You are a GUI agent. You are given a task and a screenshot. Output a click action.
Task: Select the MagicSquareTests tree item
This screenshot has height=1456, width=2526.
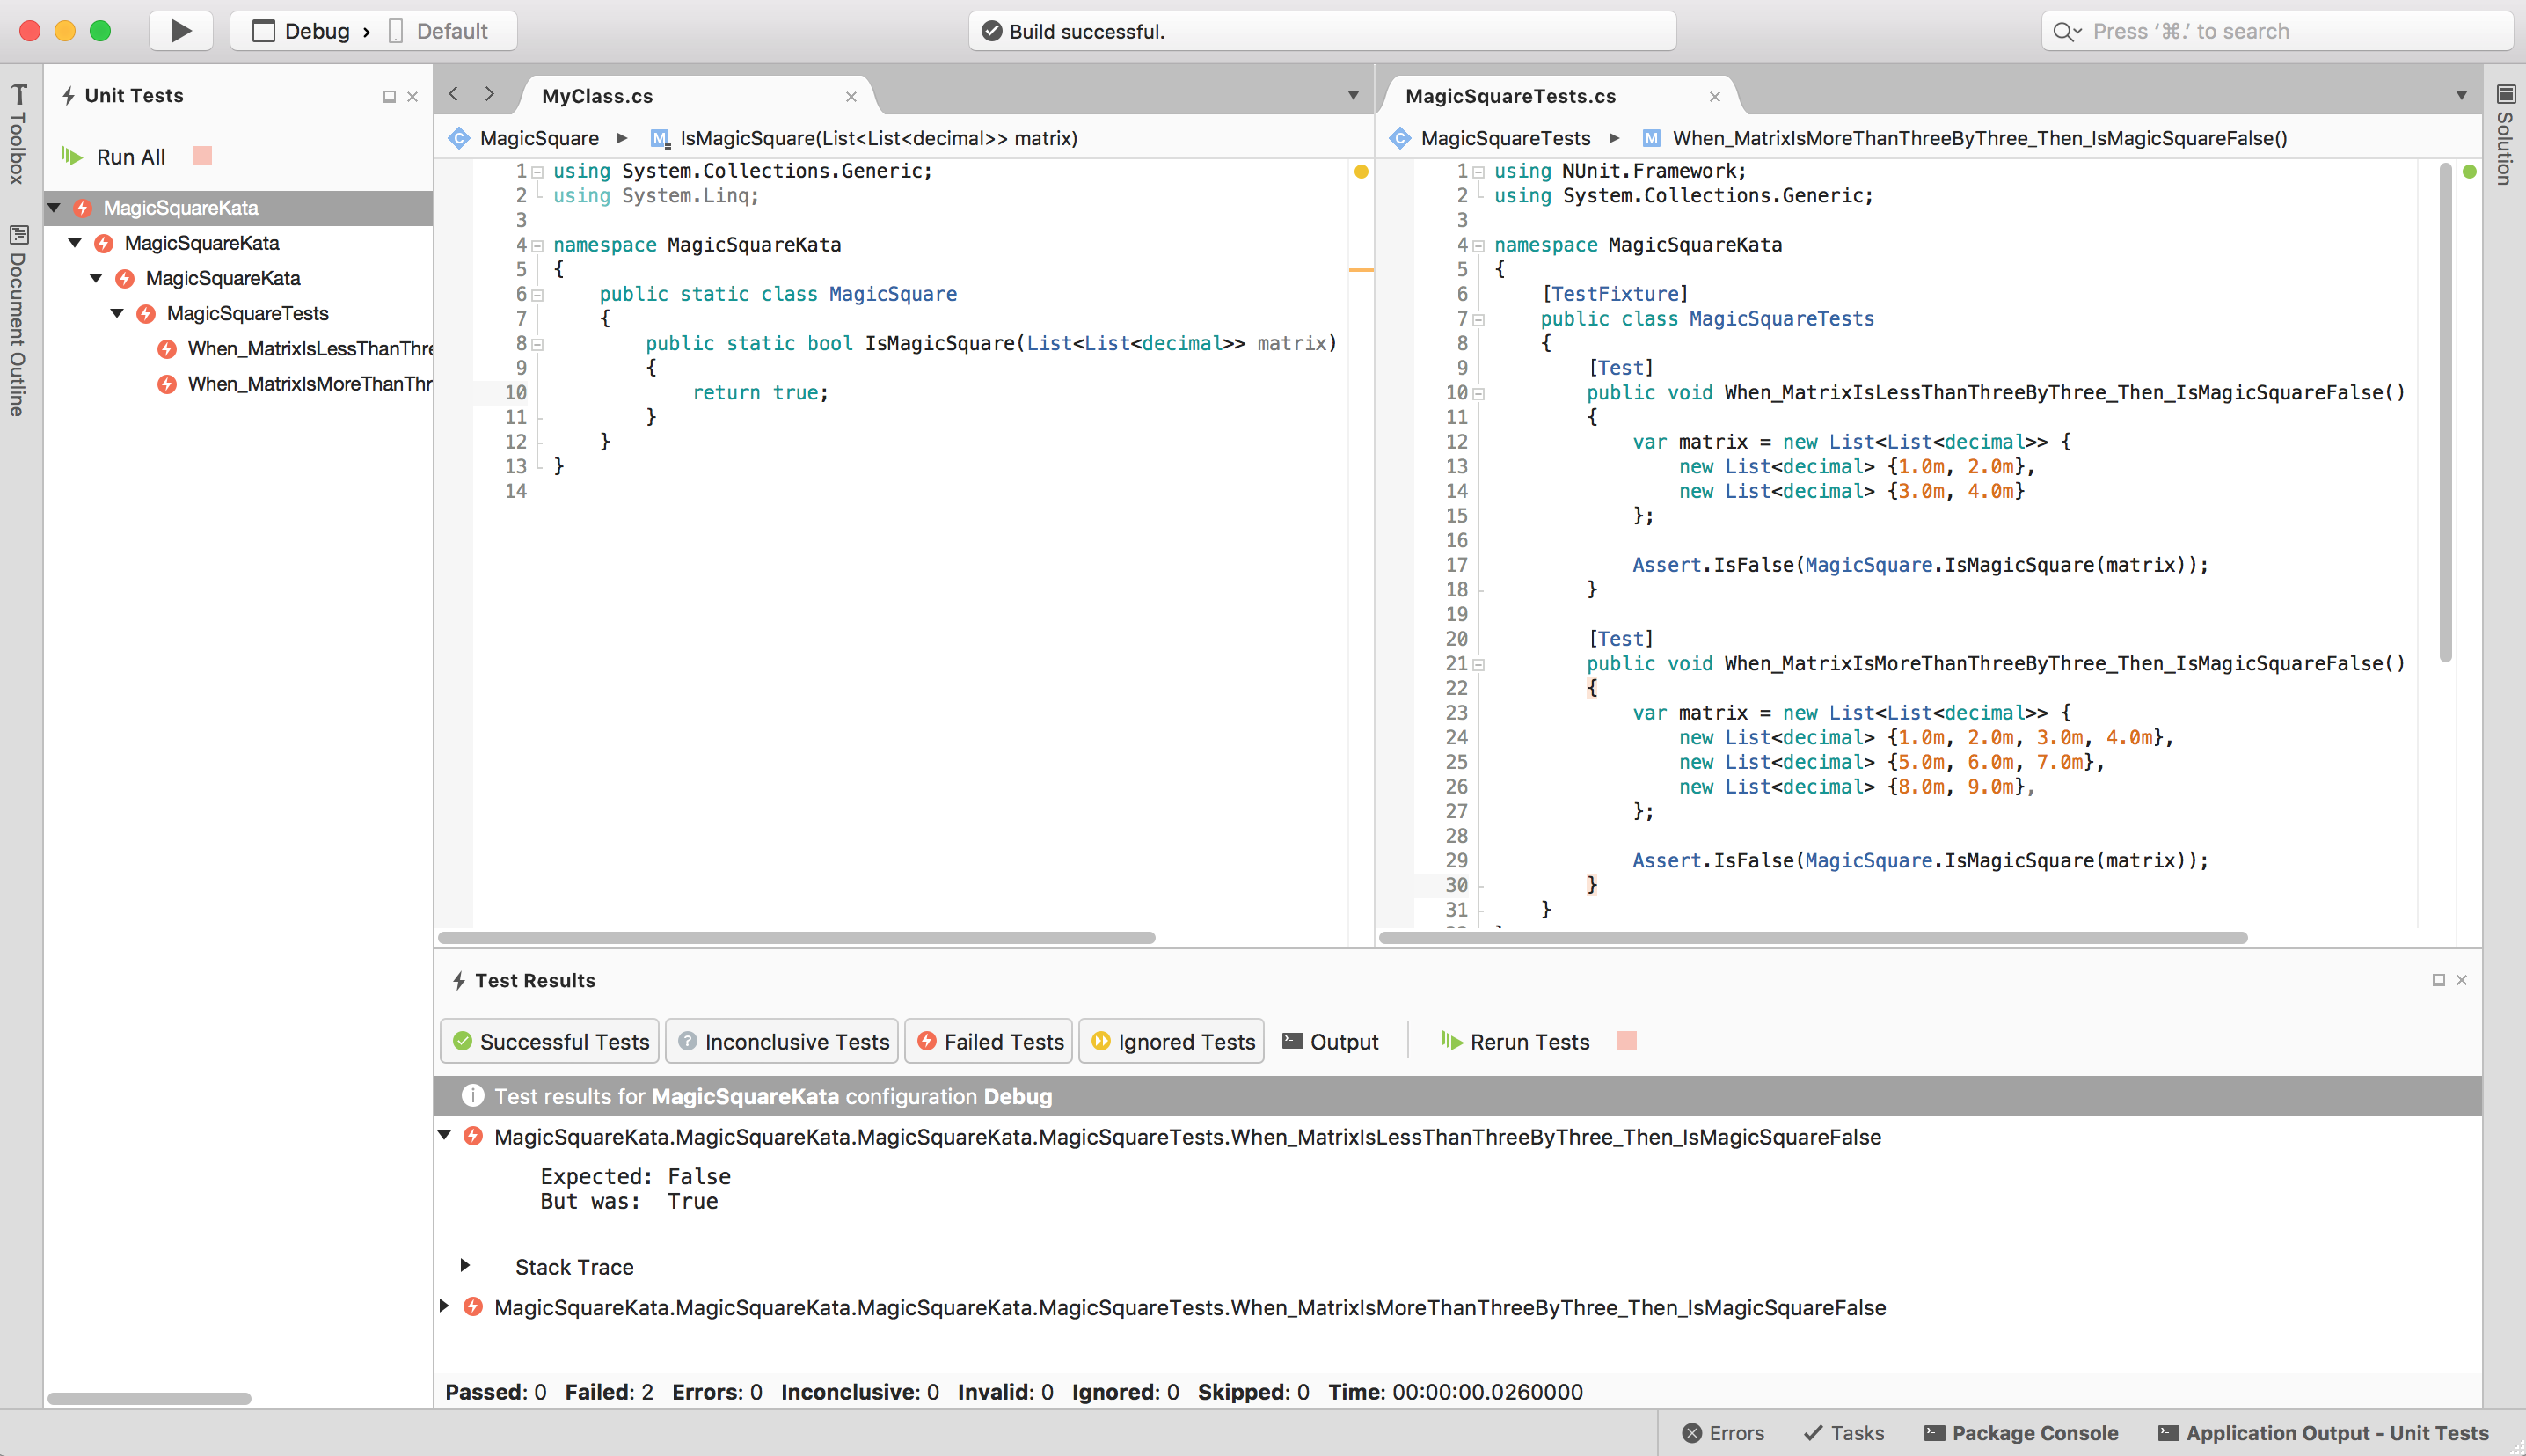tap(246, 312)
